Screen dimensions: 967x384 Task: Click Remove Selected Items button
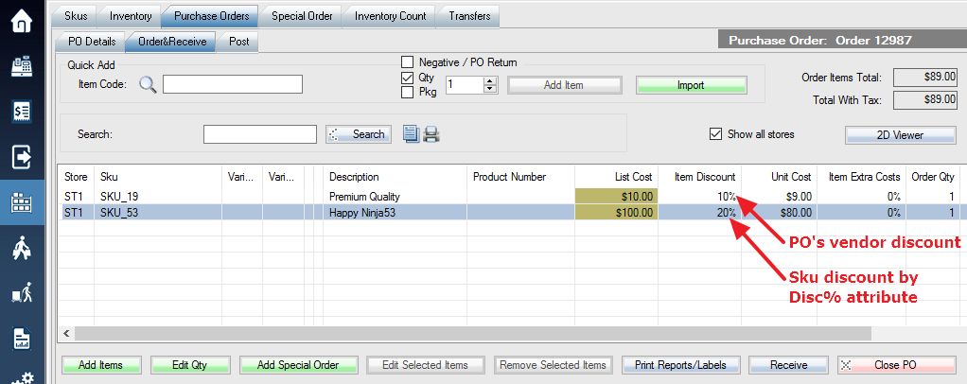pos(553,365)
